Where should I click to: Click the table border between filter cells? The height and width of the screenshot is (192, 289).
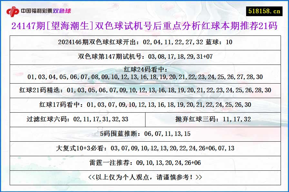[x=144, y=119]
